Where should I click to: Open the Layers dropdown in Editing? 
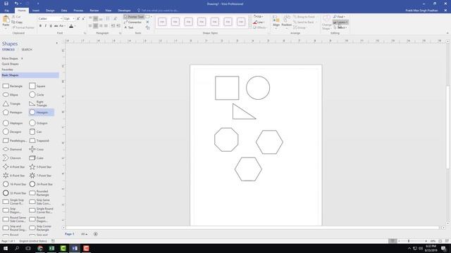tap(340, 22)
